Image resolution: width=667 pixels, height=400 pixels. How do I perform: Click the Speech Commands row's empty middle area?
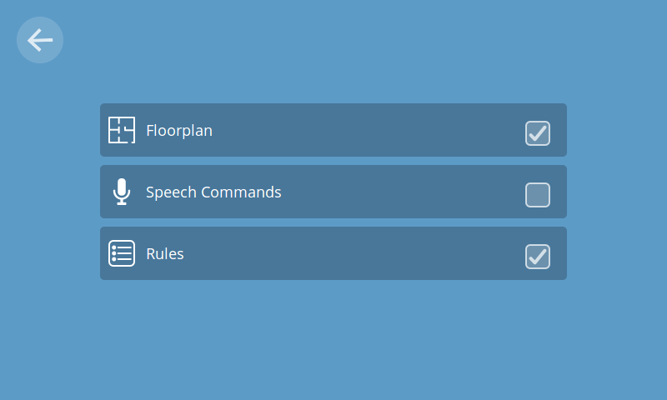tap(400, 192)
